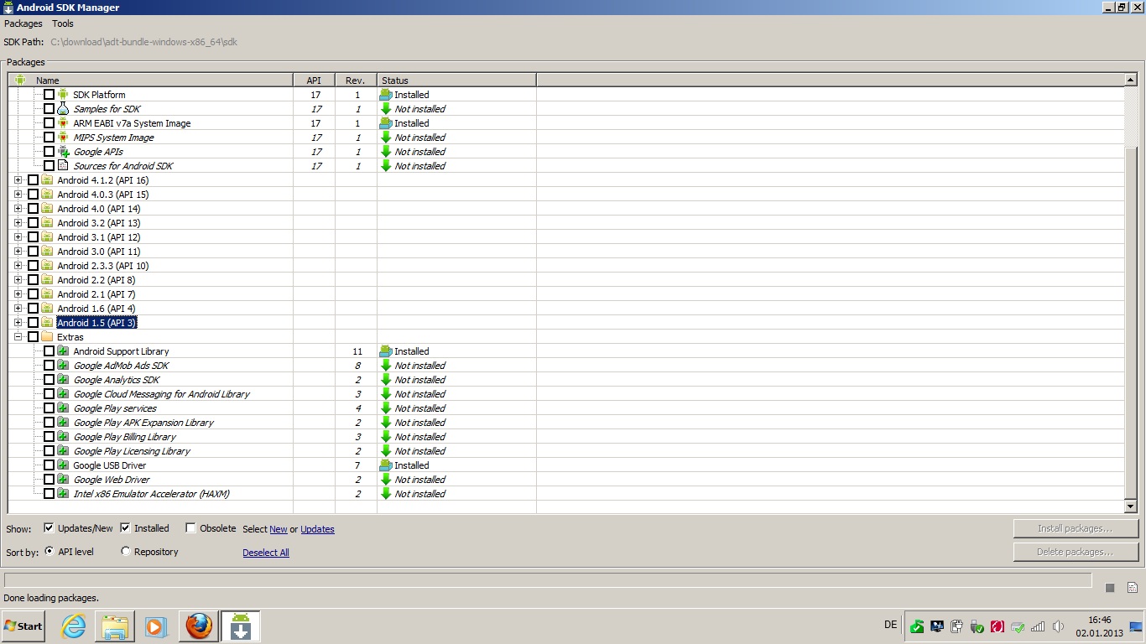Click the New selection link

[x=279, y=529]
